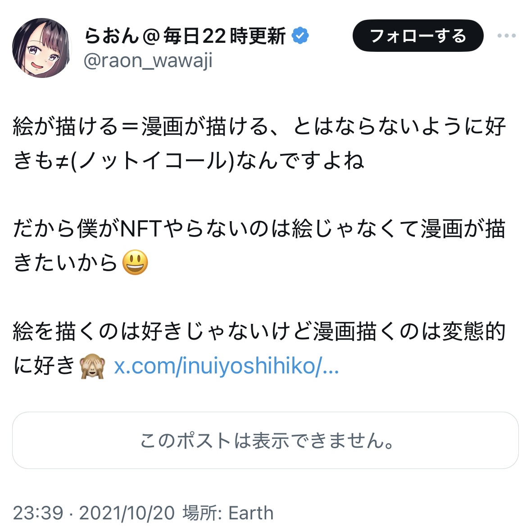Click the 23:39 post time
This screenshot has height=532, width=531.
pos(38,513)
